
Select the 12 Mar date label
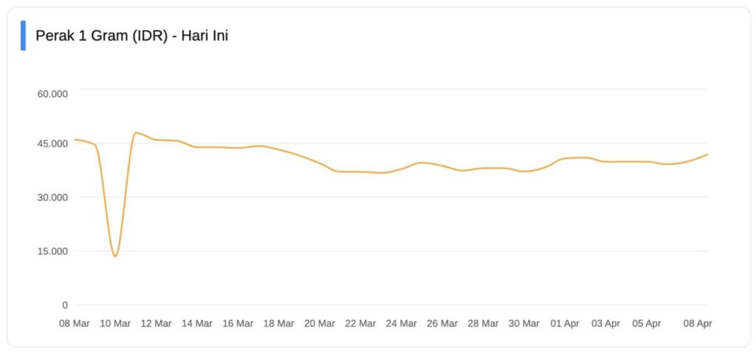(x=156, y=324)
